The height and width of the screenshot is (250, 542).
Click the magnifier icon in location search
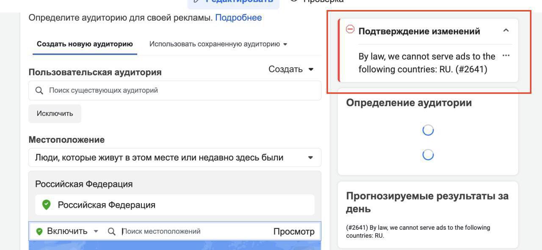click(112, 231)
